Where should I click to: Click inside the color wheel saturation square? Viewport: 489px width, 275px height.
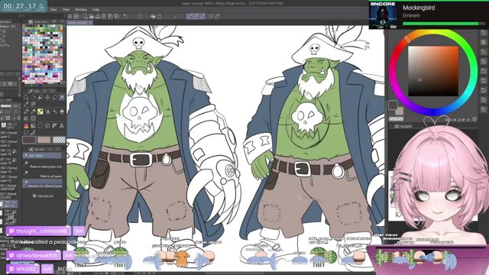[x=433, y=71]
